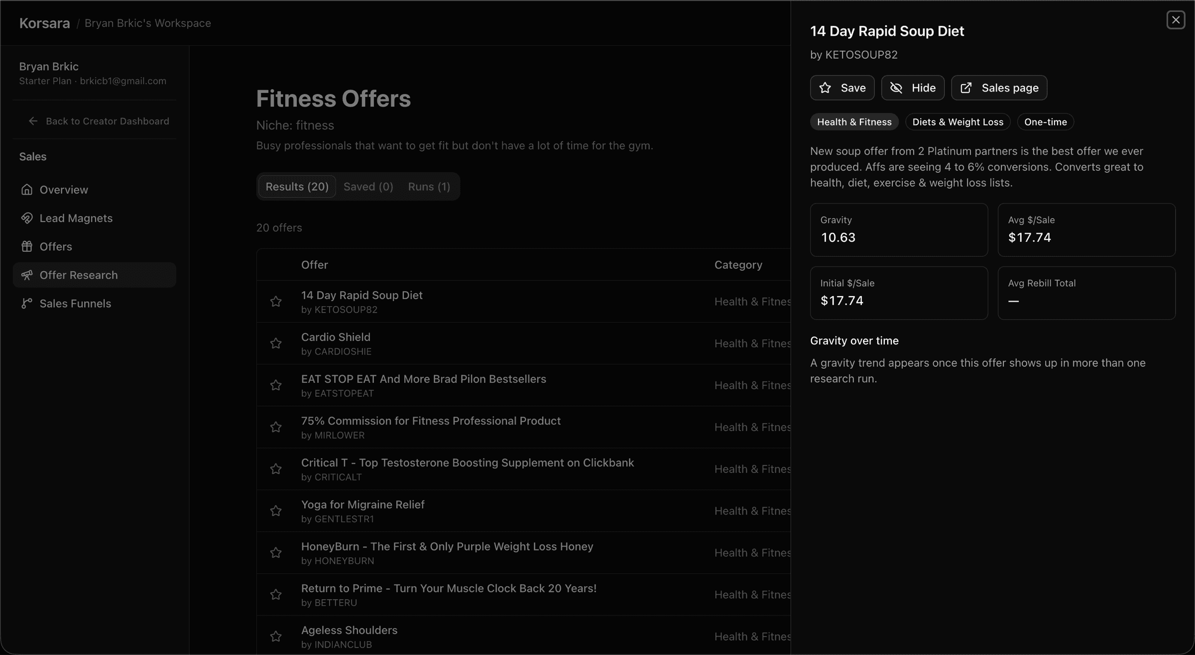Click the Overview home icon
1195x655 pixels.
27,190
